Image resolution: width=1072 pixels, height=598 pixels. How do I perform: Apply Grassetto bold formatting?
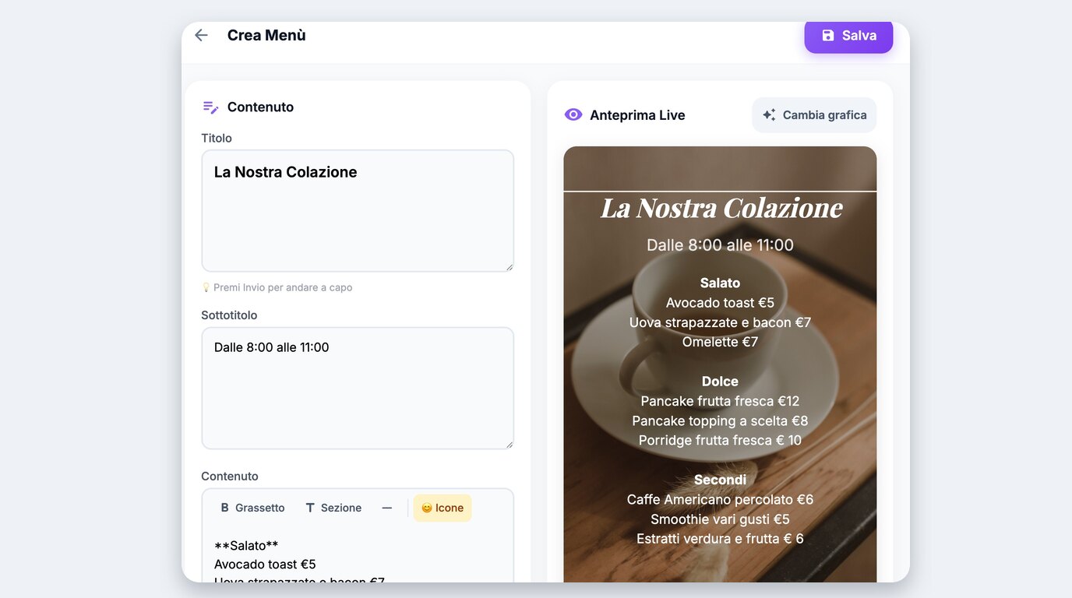(252, 508)
